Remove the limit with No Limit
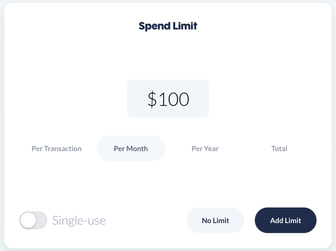The width and height of the screenshot is (336, 251). 215,220
